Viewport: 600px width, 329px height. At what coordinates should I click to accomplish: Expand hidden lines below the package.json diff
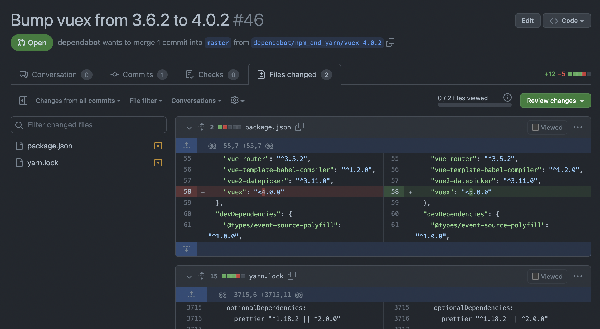click(x=186, y=249)
